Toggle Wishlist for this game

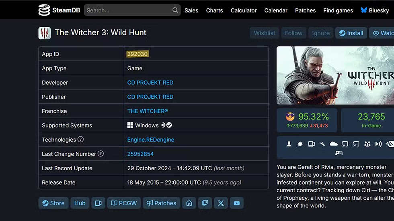click(265, 33)
